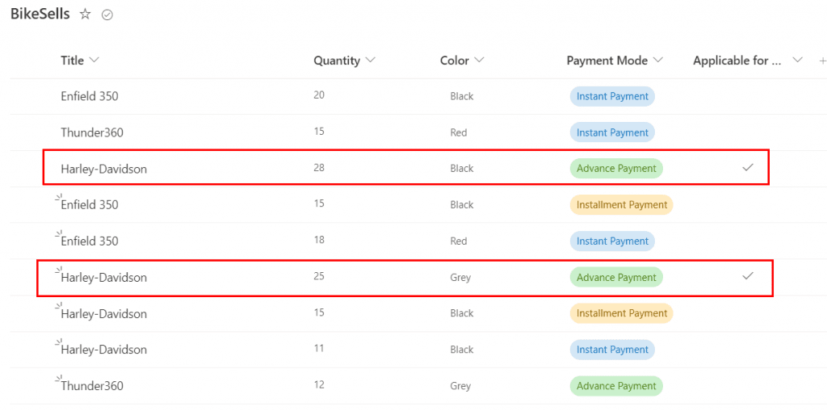827x411 pixels.
Task: Click the Instant Payment pill for Enfield quantity 18
Action: click(612, 241)
